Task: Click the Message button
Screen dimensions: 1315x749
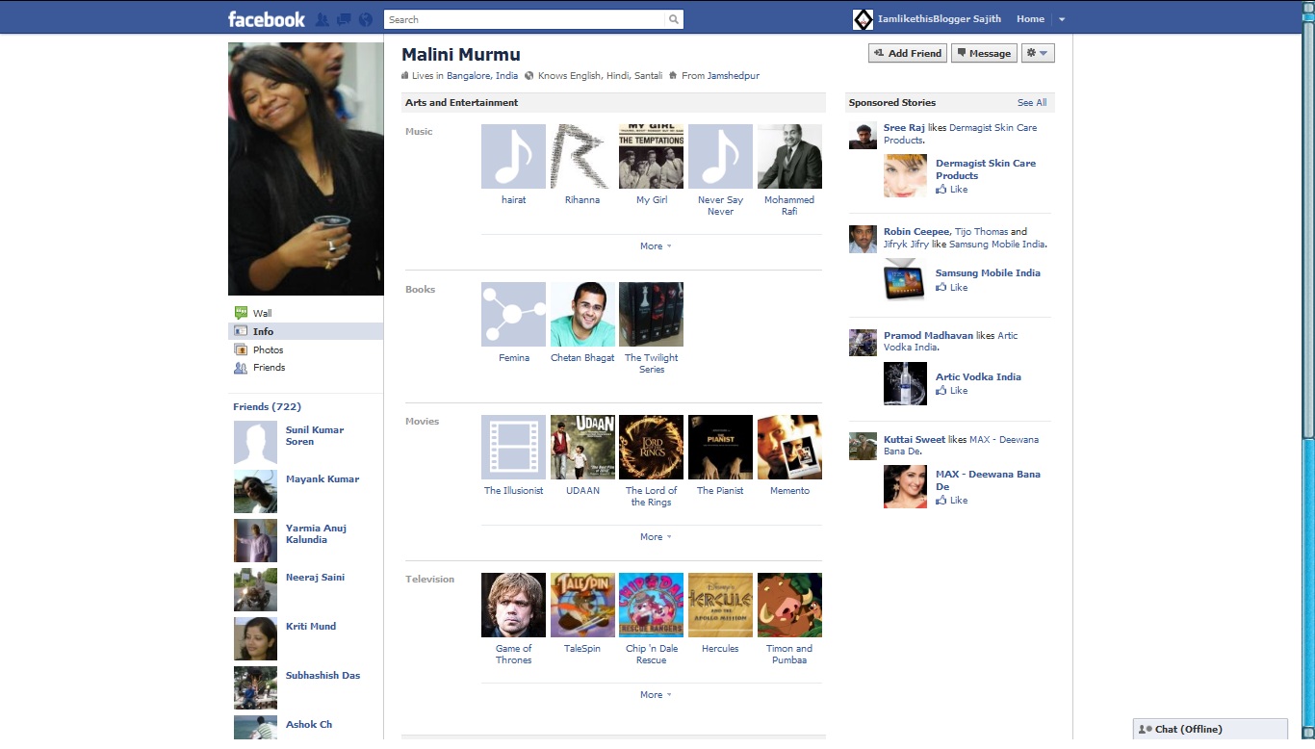Action: click(984, 53)
